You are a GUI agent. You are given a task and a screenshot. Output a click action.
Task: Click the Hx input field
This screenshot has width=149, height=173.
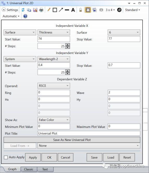54,99
